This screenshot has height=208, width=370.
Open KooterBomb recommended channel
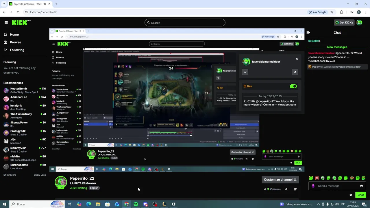coord(24,90)
